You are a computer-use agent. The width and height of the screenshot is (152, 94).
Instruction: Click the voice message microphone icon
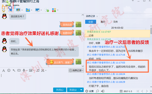point(24,70)
